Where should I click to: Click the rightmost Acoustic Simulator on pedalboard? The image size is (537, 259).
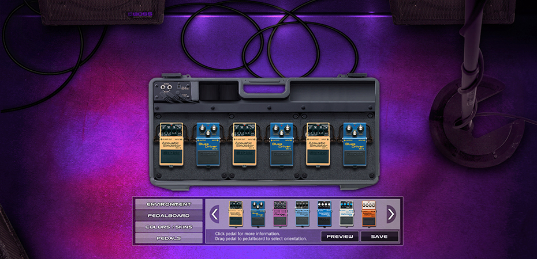point(319,144)
